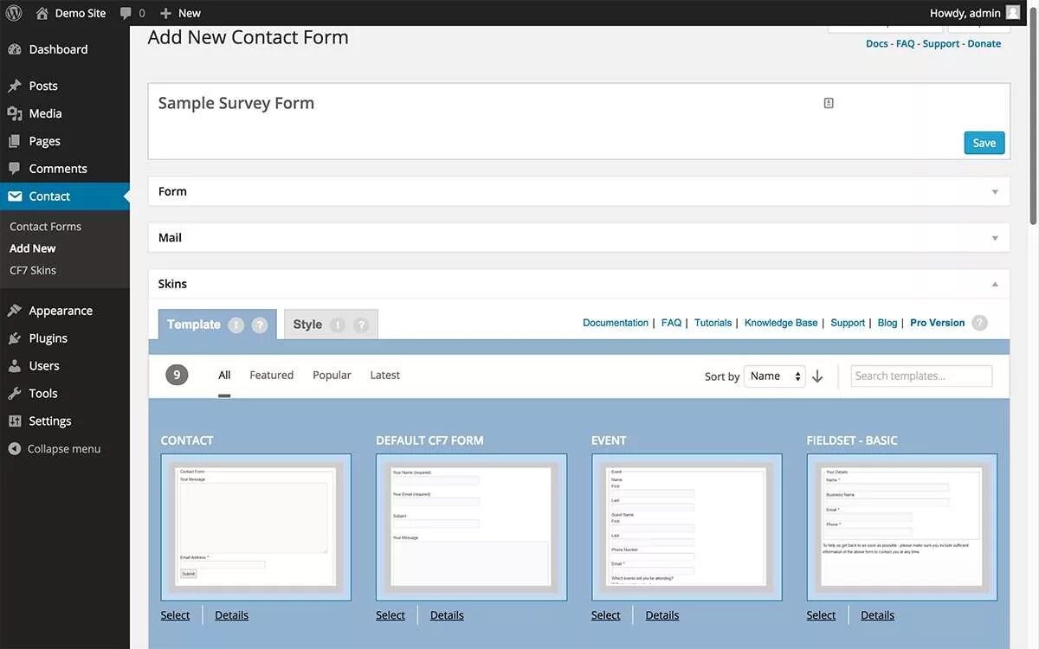The image size is (1039, 649).
Task: Open Demo Site home icon
Action: (x=42, y=13)
